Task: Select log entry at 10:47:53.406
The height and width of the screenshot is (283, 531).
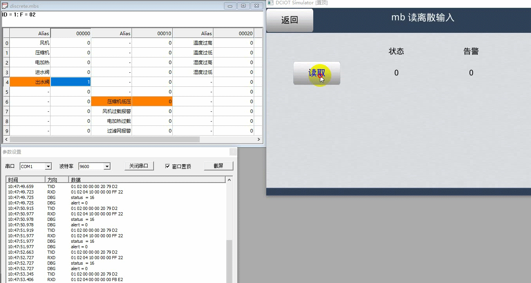Action: tap(116, 279)
